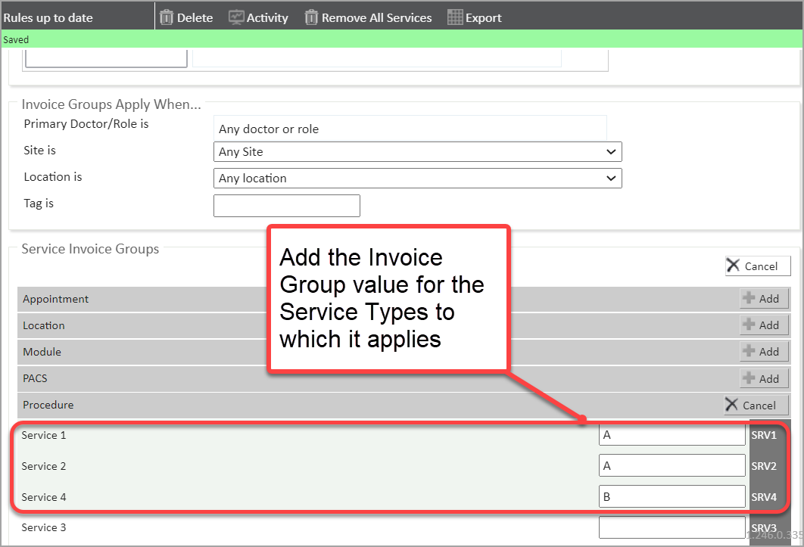The image size is (804, 547).
Task: Click the Location group row label
Action: [x=44, y=325]
